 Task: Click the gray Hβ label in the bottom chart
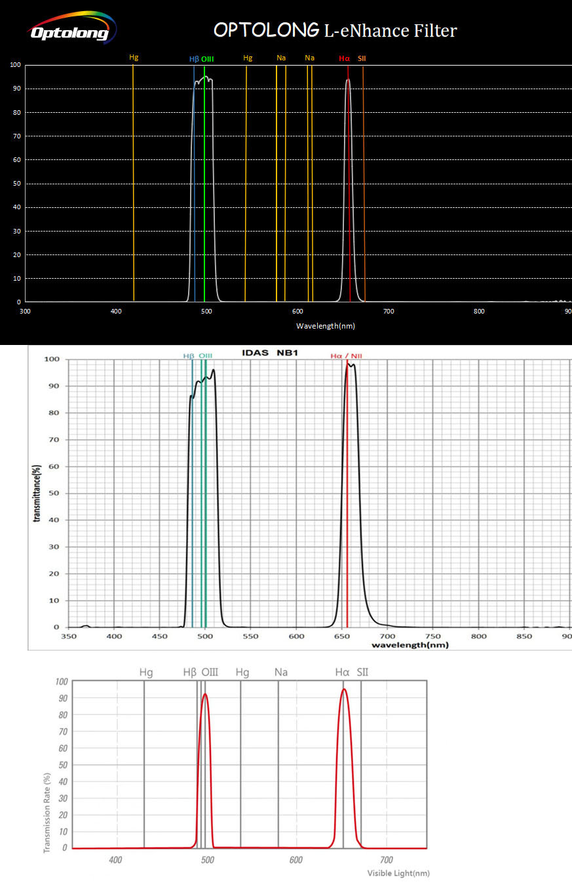190,672
